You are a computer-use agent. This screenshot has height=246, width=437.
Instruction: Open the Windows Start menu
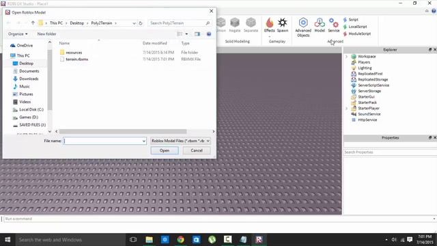[x=8, y=240]
